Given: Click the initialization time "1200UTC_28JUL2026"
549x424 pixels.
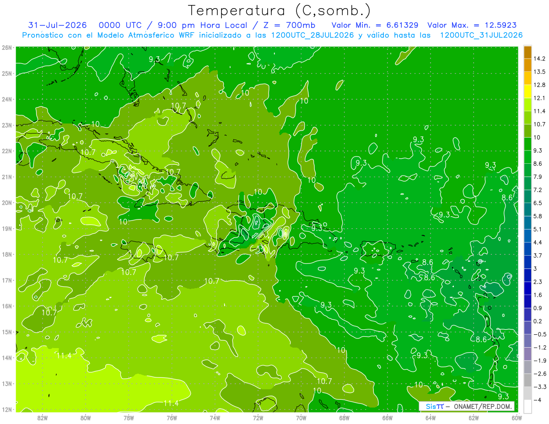Looking at the screenshot, I should coord(312,35).
